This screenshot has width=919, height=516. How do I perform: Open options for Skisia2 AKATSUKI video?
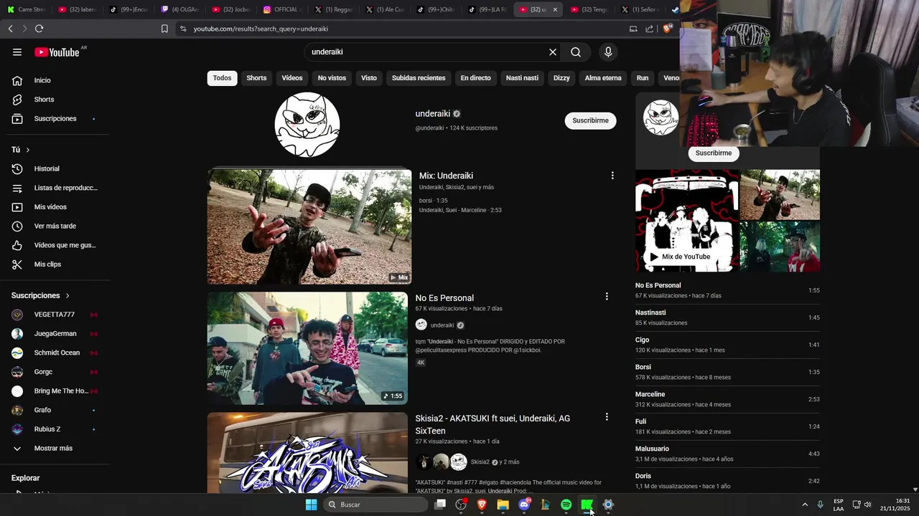click(607, 417)
